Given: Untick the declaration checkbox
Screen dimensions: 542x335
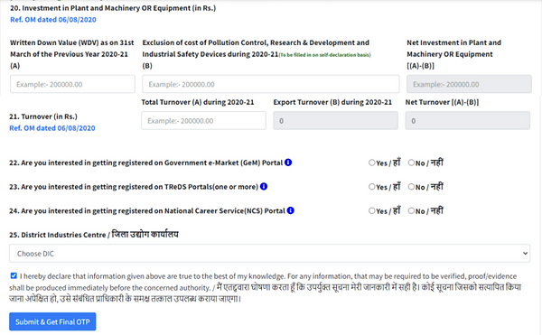Looking at the screenshot, I should 14,275.
